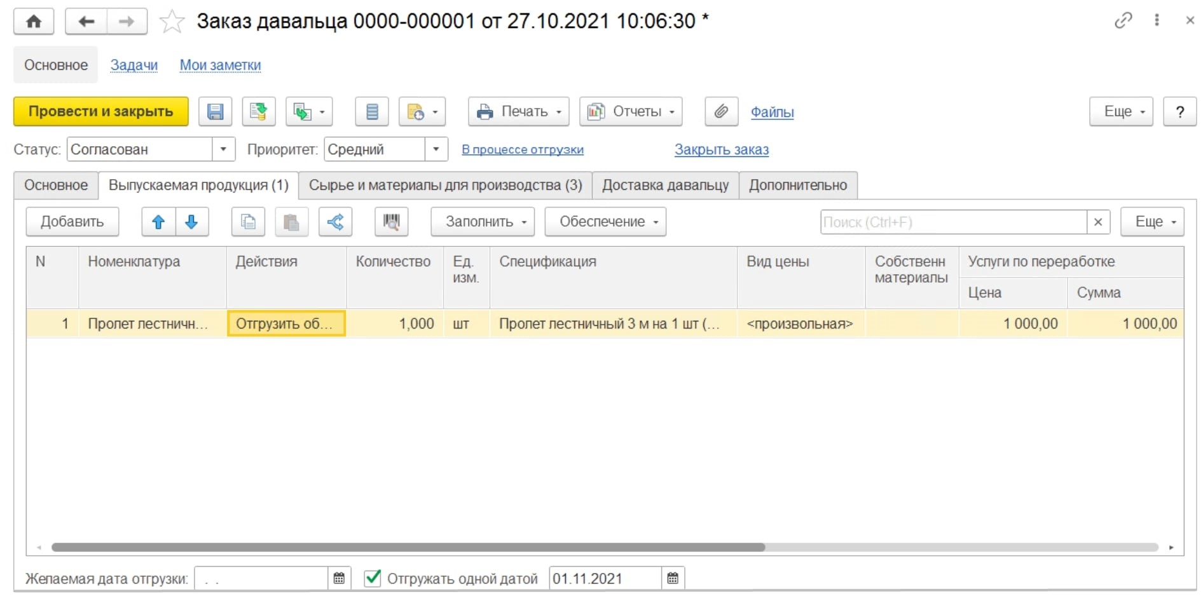Select 'Отгрузить об…' action cell
The image size is (1203, 599).
(286, 323)
